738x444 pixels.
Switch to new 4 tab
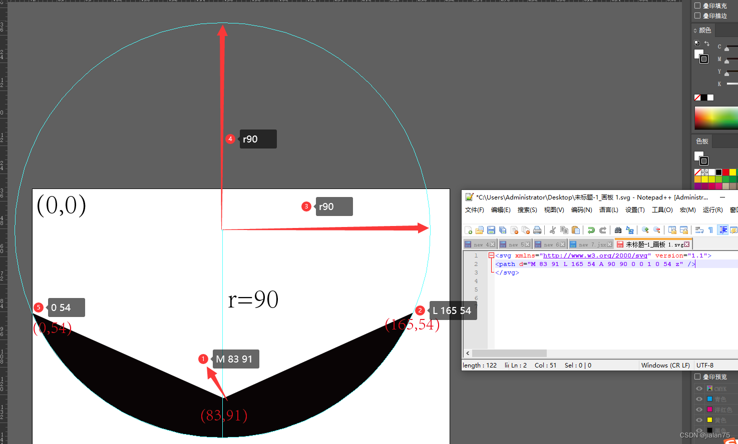tap(479, 244)
